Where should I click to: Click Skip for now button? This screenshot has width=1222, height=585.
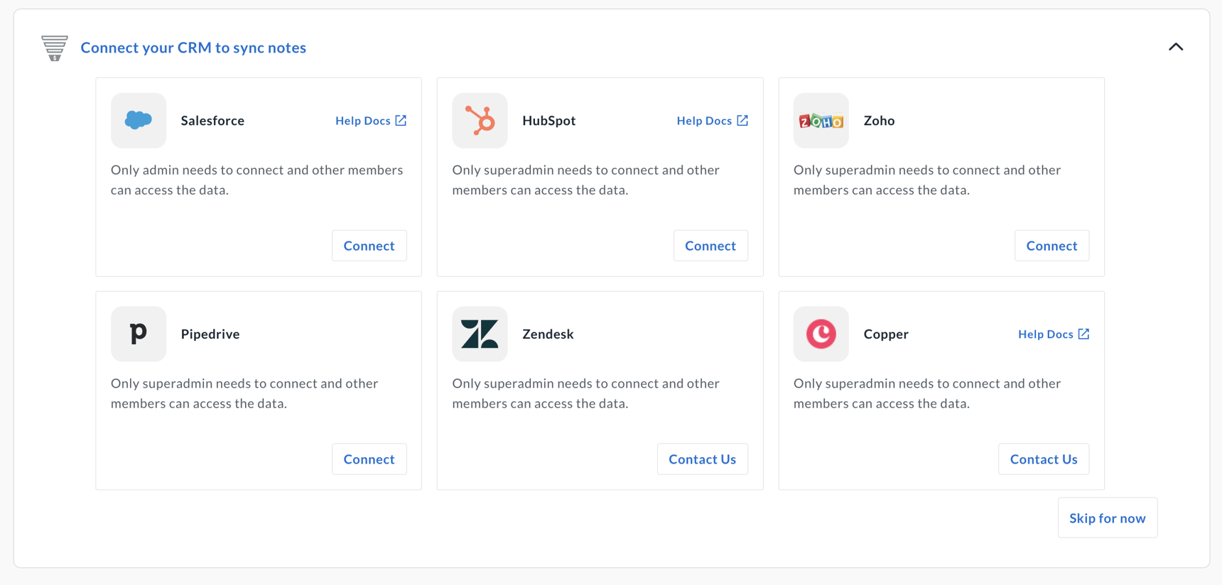[x=1107, y=518]
